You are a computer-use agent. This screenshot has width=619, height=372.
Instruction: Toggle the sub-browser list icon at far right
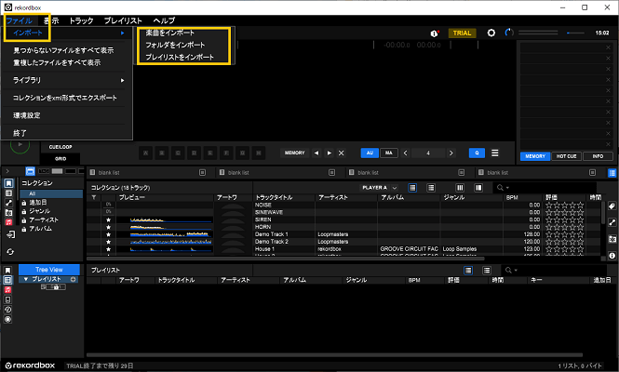tap(612, 173)
